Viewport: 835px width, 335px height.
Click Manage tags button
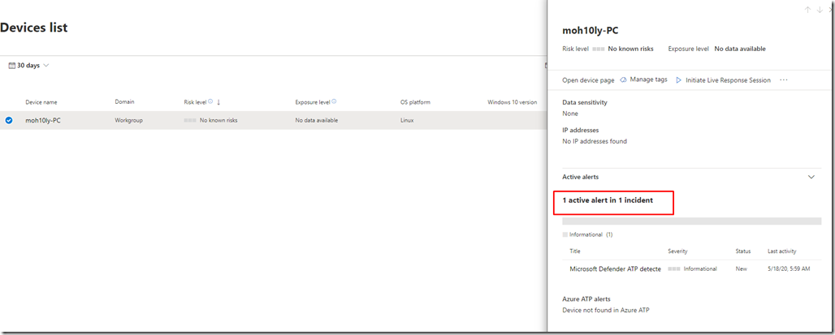coord(648,80)
